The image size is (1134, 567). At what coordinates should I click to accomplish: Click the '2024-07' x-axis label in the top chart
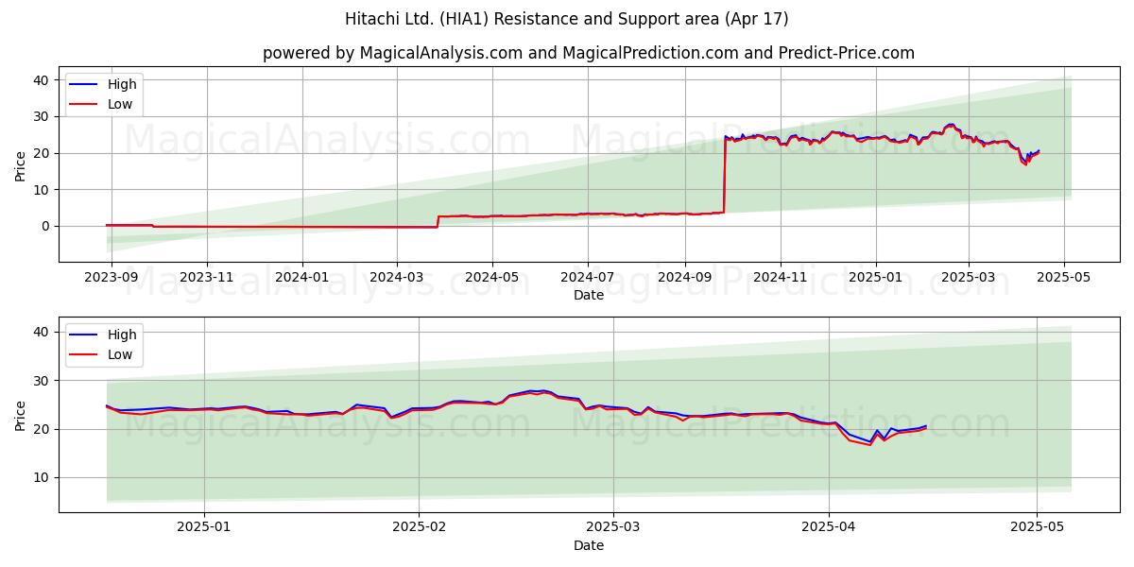point(588,277)
